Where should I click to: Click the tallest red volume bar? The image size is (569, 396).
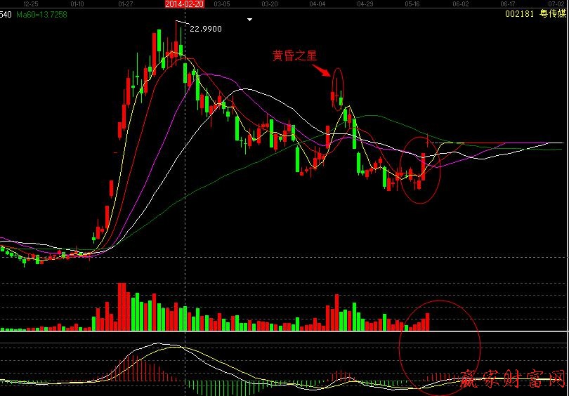tap(122, 306)
